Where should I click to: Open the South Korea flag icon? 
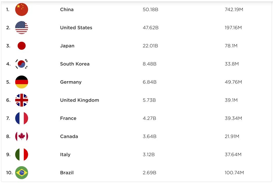(x=21, y=64)
